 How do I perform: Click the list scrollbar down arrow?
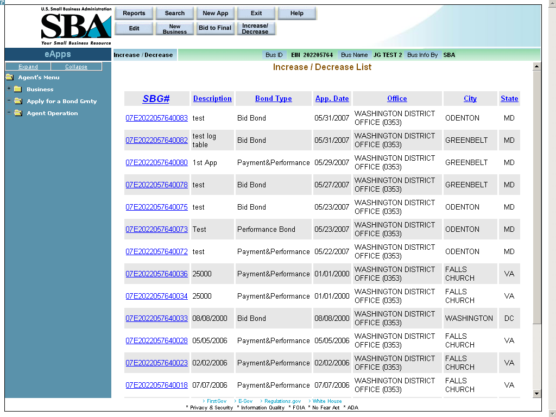pos(537,393)
